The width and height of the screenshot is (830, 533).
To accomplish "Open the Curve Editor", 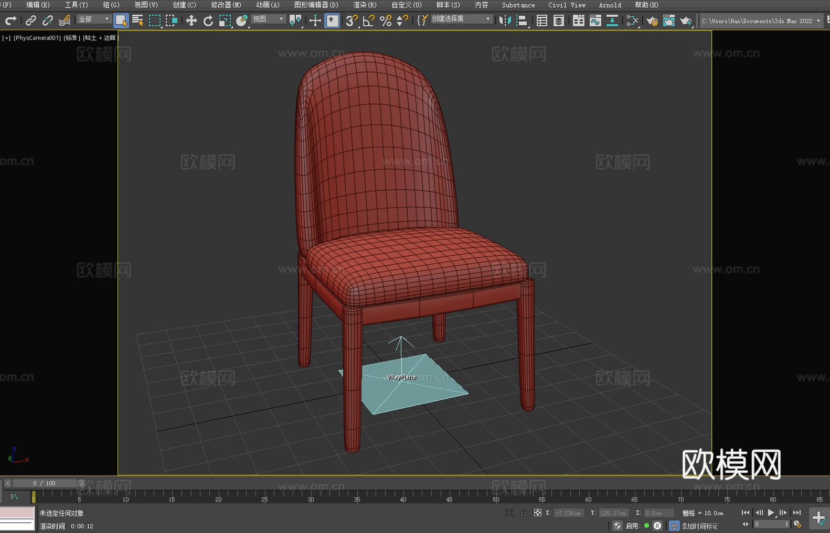I will click(x=595, y=20).
